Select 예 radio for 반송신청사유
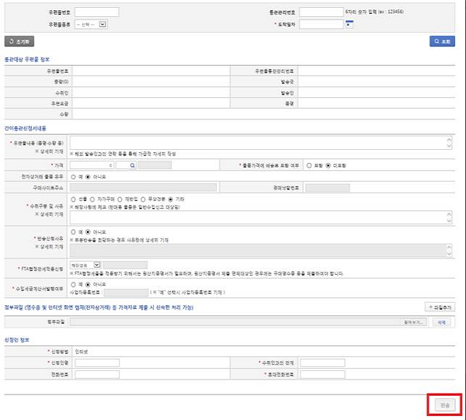 coord(72,231)
